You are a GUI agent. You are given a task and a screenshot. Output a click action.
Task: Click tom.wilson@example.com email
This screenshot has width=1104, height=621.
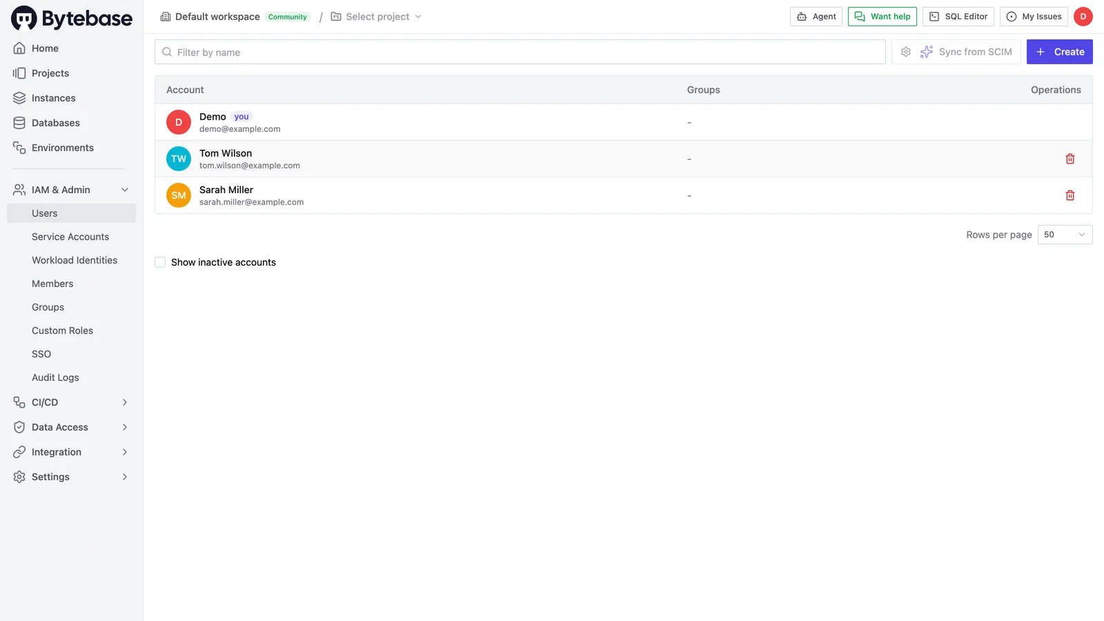(x=250, y=166)
